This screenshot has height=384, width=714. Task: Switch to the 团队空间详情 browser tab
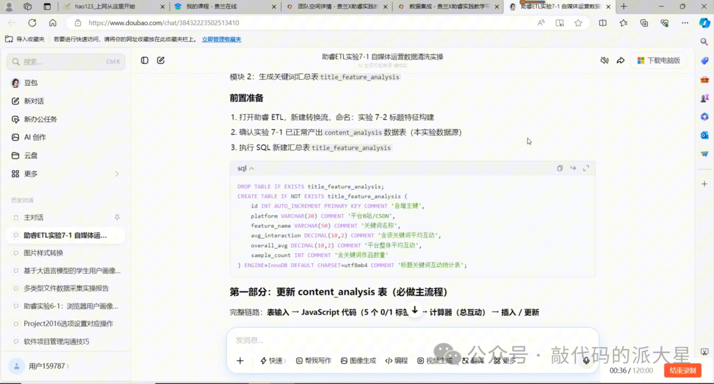tap(337, 7)
